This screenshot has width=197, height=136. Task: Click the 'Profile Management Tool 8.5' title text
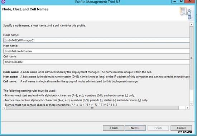[x=98, y=2]
